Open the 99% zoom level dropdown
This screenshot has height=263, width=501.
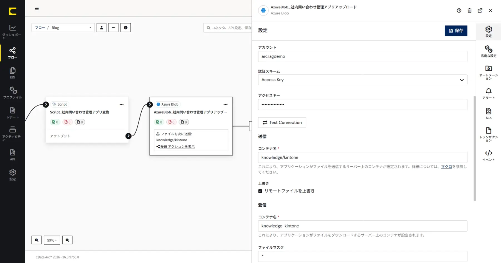[x=52, y=240]
